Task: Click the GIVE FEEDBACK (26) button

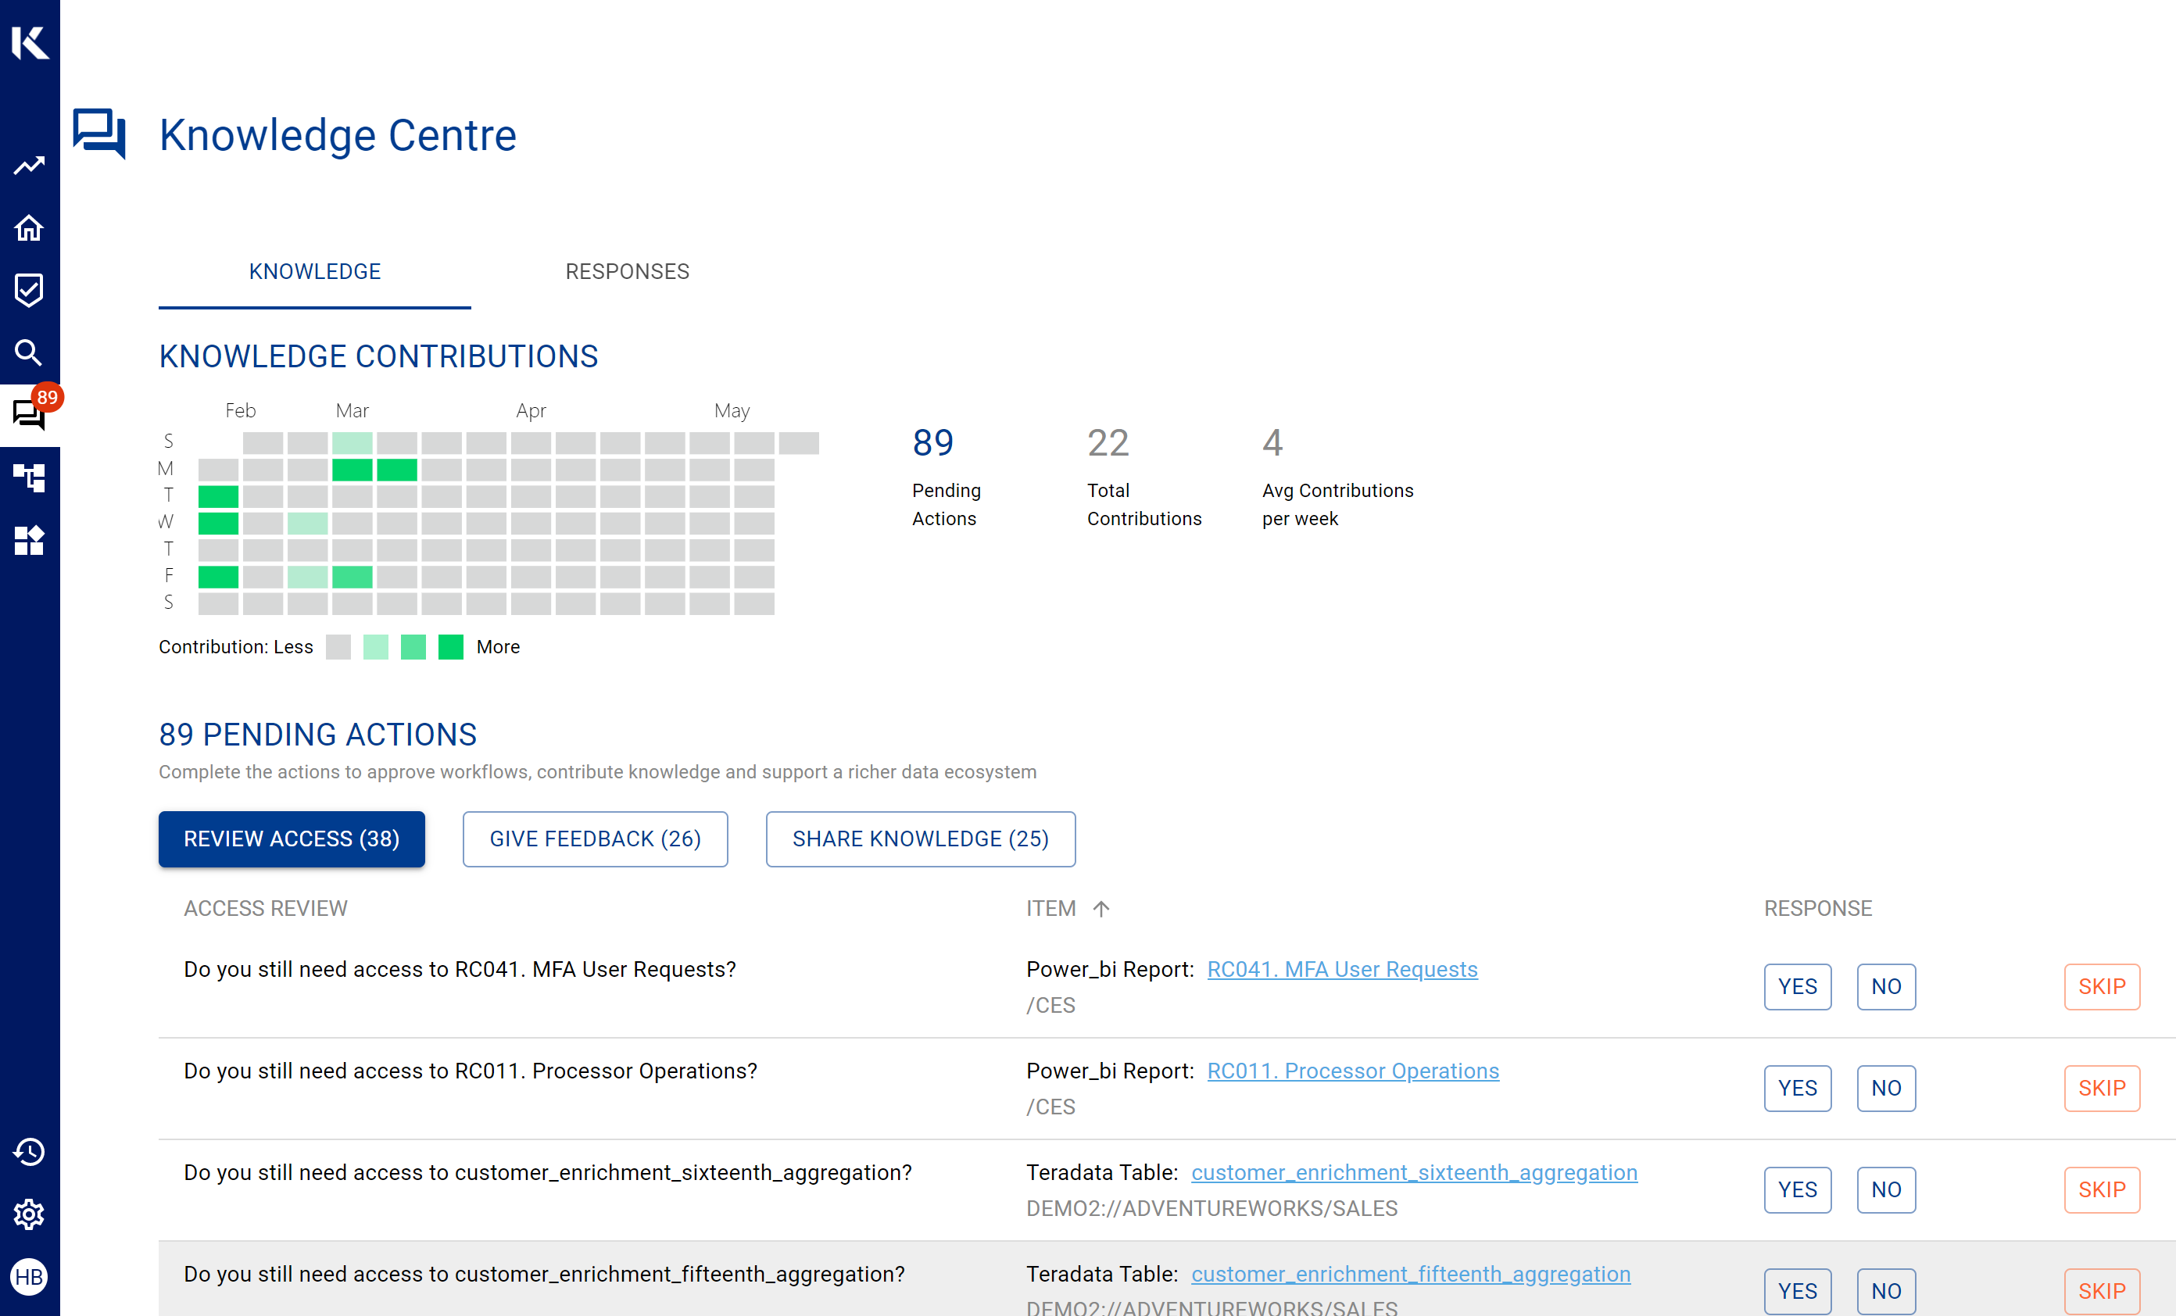Action: [x=594, y=839]
